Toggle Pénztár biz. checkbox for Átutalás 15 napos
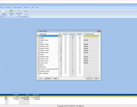The width and height of the screenshot is (137, 107). coord(65,44)
